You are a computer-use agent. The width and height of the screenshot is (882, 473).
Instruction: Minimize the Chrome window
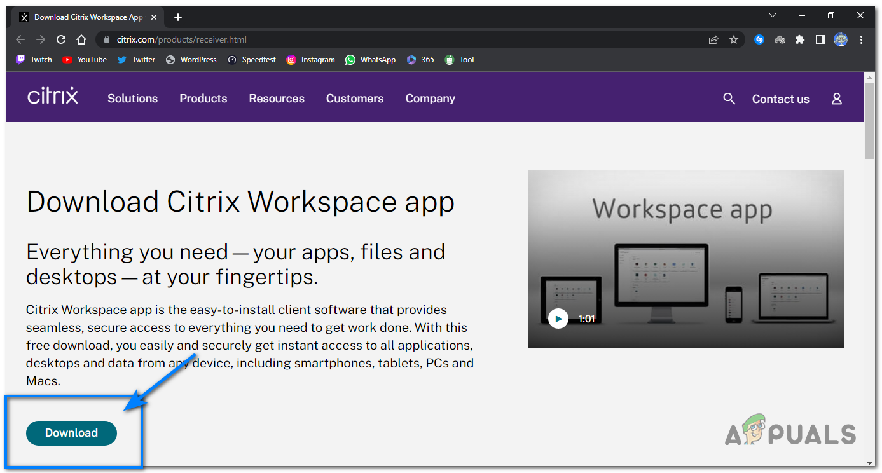(x=802, y=16)
